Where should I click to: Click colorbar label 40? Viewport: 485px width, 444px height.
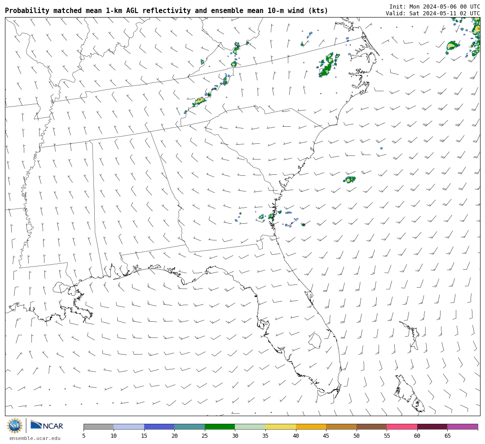pos(295,435)
